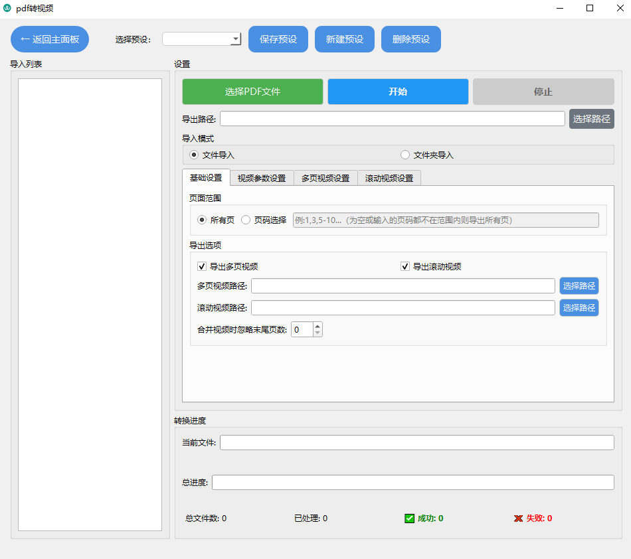Viewport: 631px width, 559px height.
Task: Click 选择路径 for 多页视频路径
Action: click(x=579, y=286)
